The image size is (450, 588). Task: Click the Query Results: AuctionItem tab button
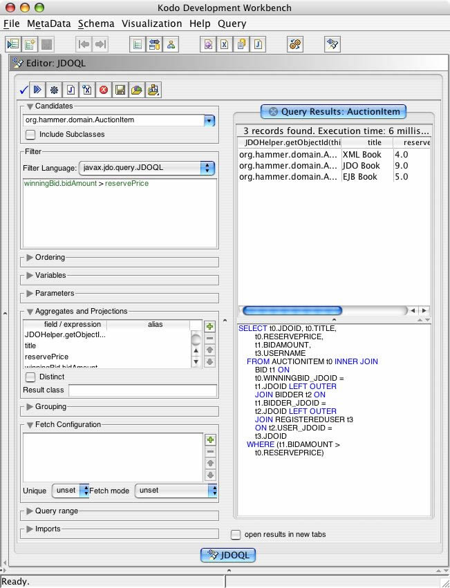click(x=333, y=111)
